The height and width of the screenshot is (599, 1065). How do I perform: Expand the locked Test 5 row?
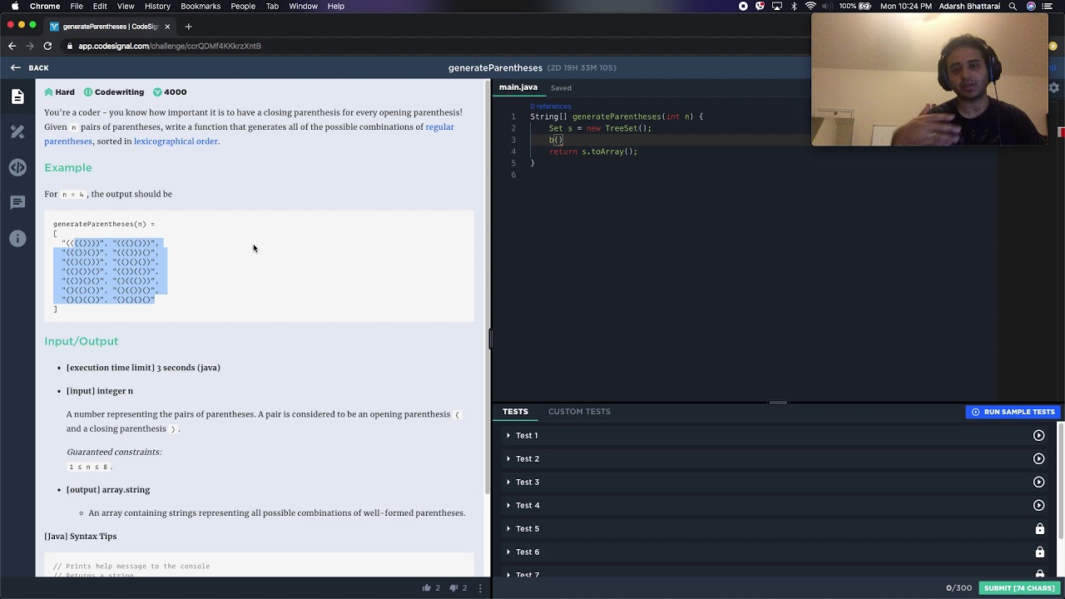click(527, 528)
